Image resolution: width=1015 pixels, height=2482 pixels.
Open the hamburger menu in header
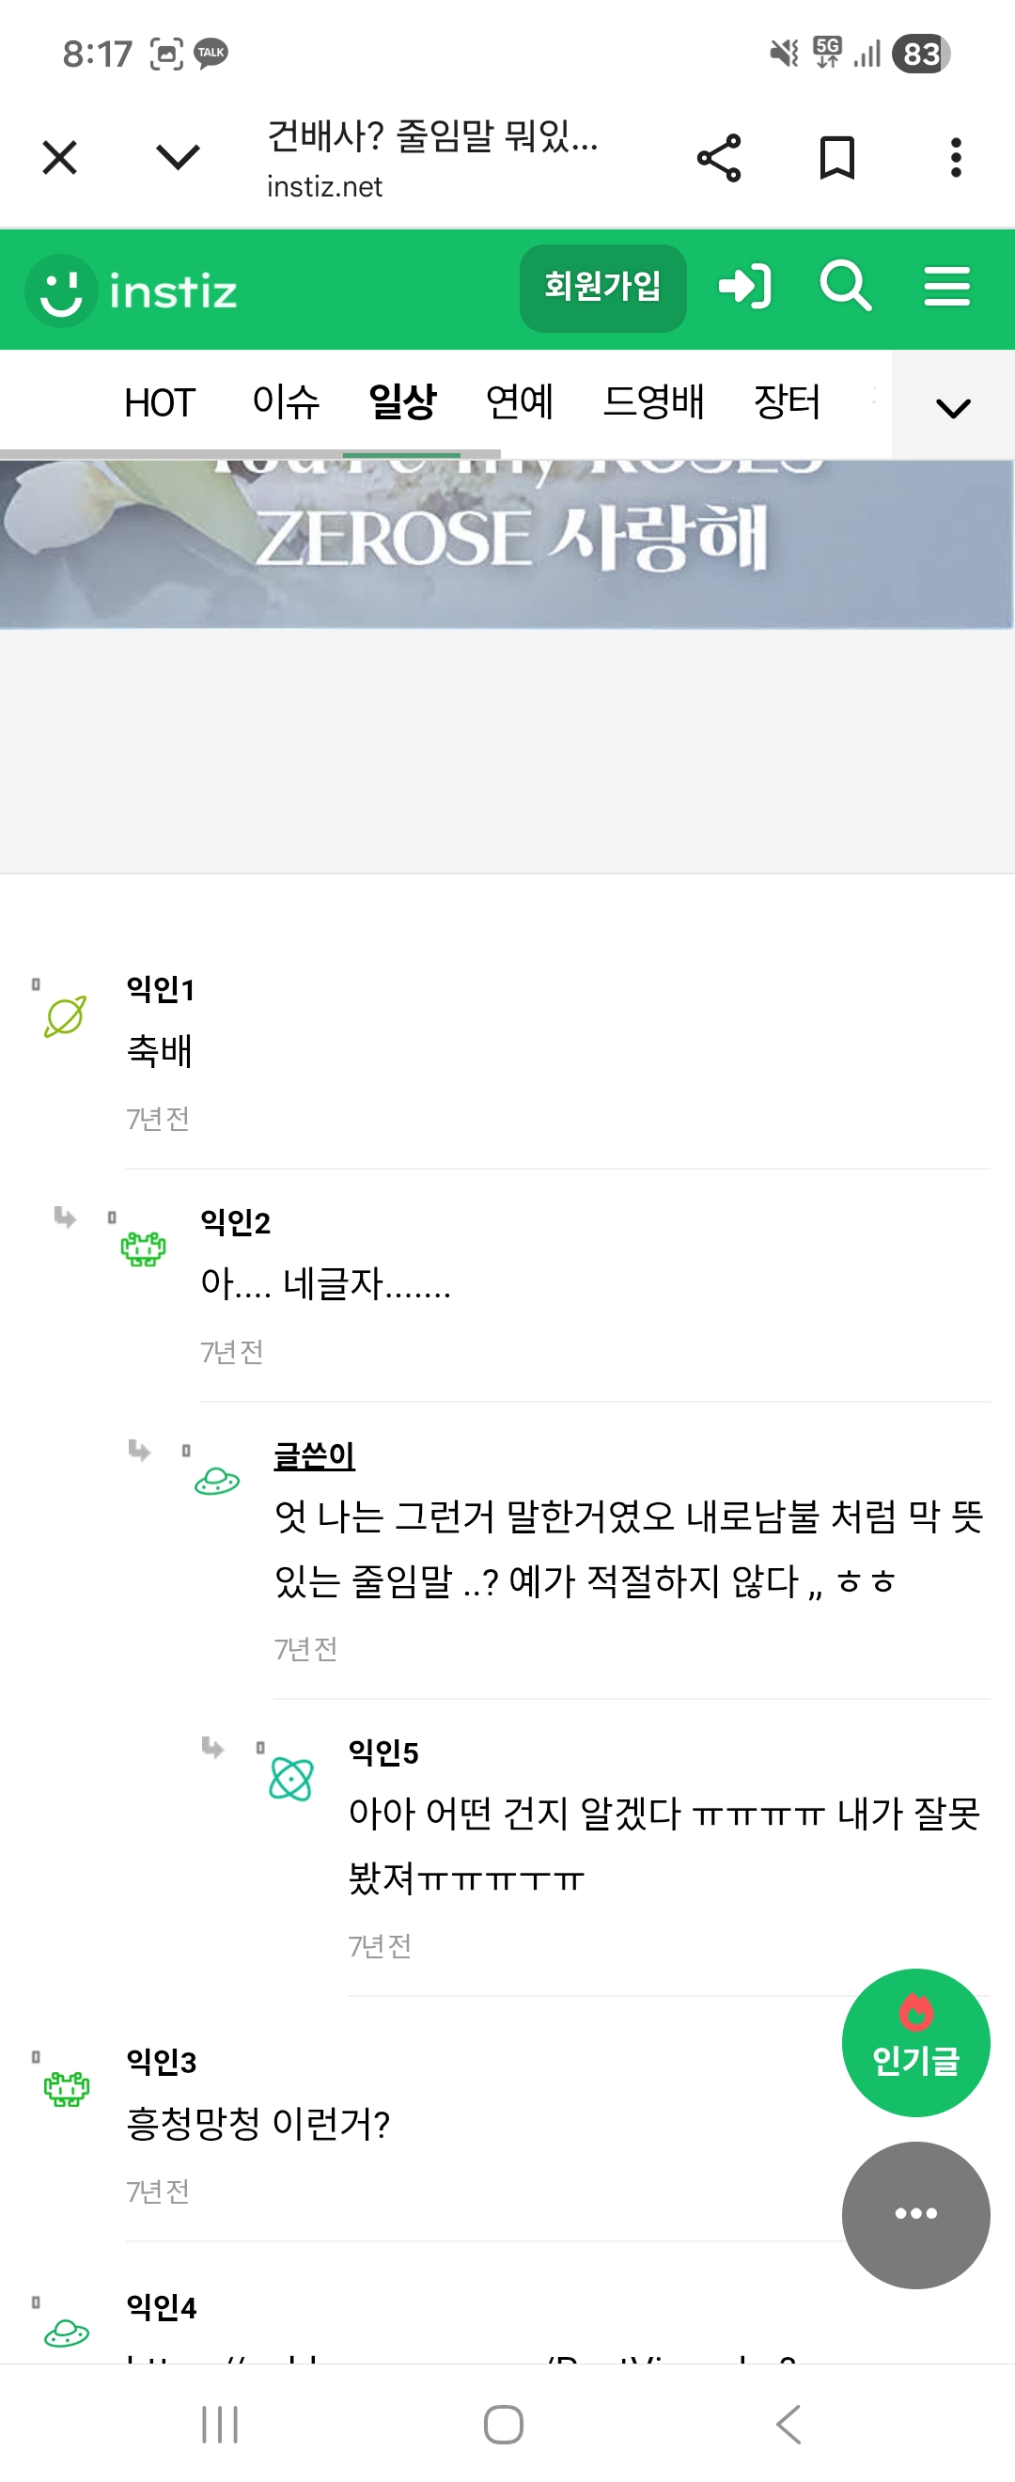pyautogui.click(x=946, y=286)
